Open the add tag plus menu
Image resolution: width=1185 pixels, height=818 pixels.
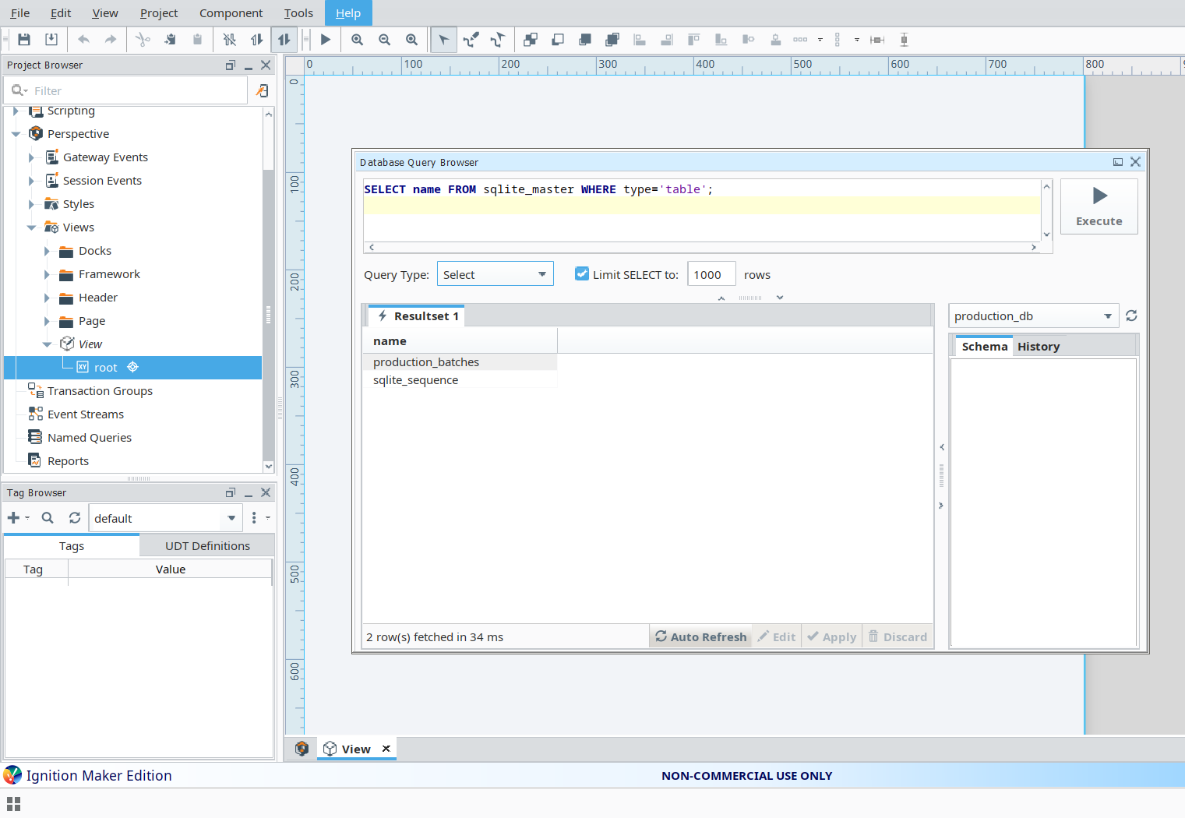[17, 518]
